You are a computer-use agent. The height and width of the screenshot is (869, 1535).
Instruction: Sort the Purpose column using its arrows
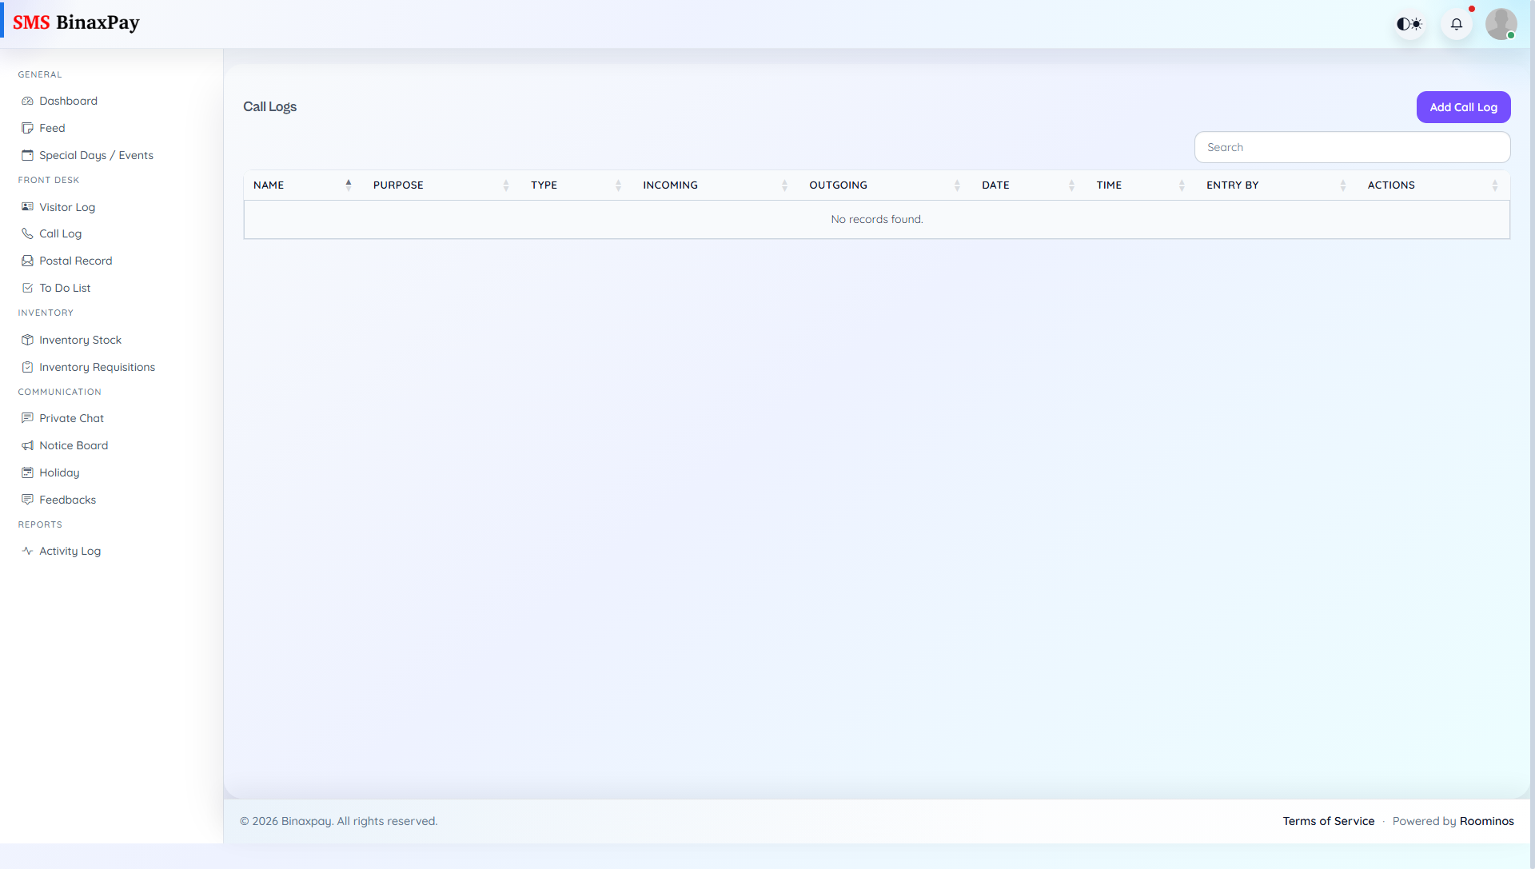coord(506,185)
